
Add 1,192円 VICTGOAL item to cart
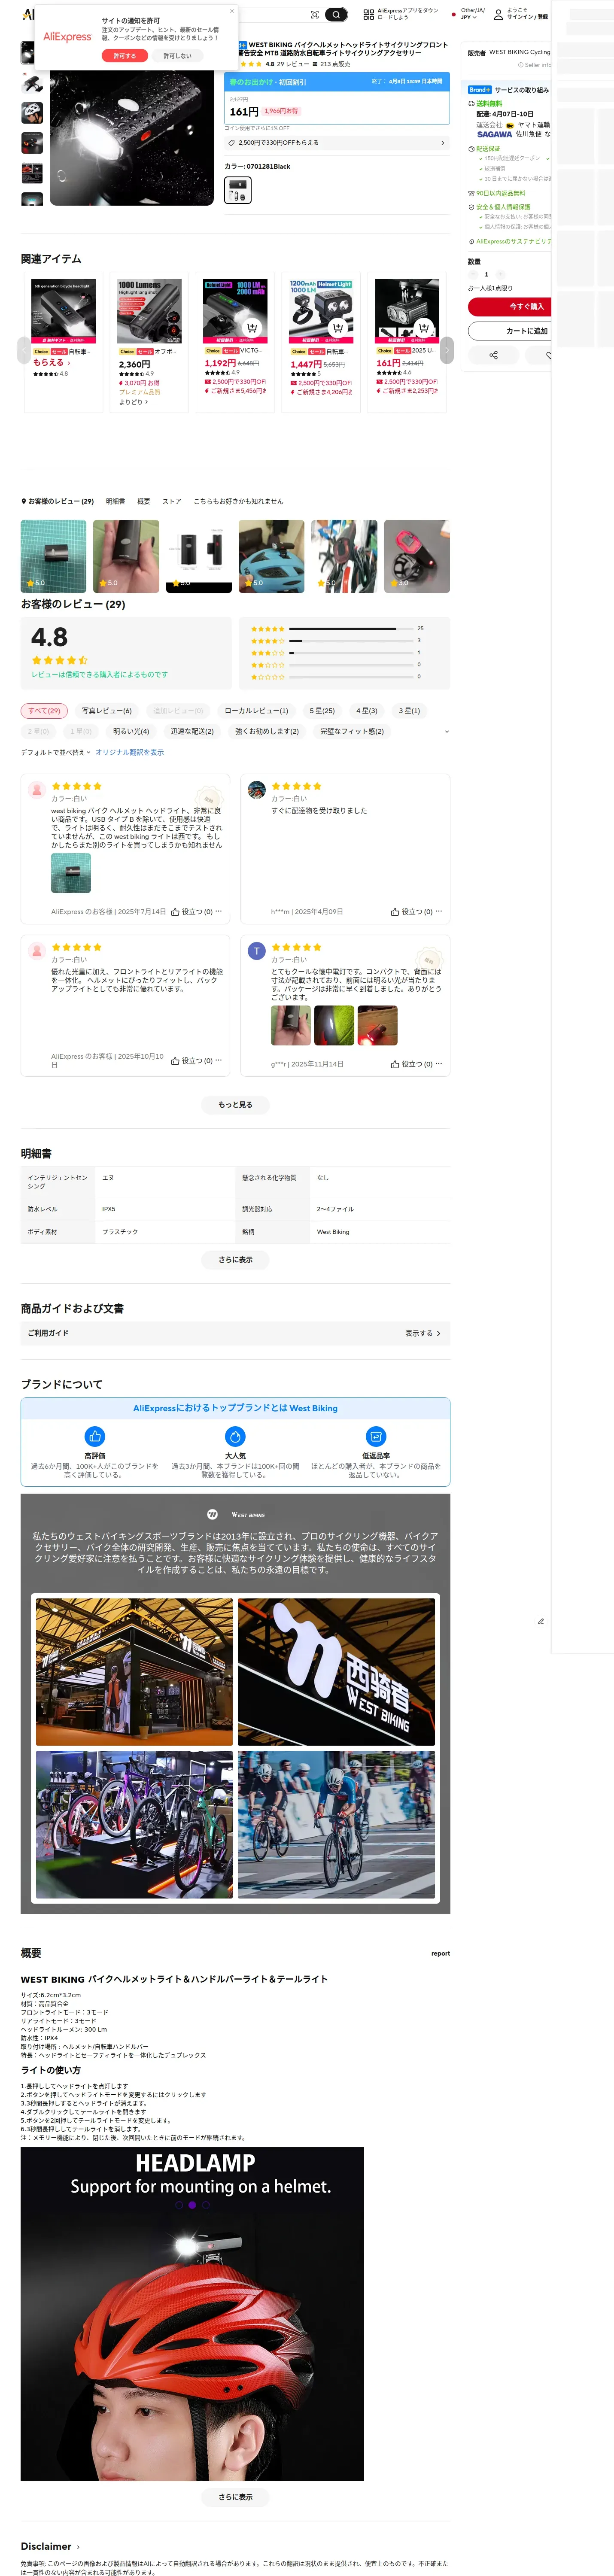252,327
